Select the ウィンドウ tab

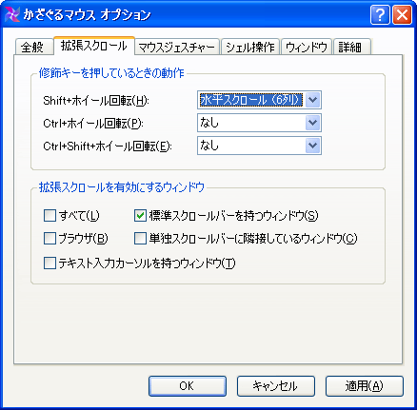[x=307, y=47]
